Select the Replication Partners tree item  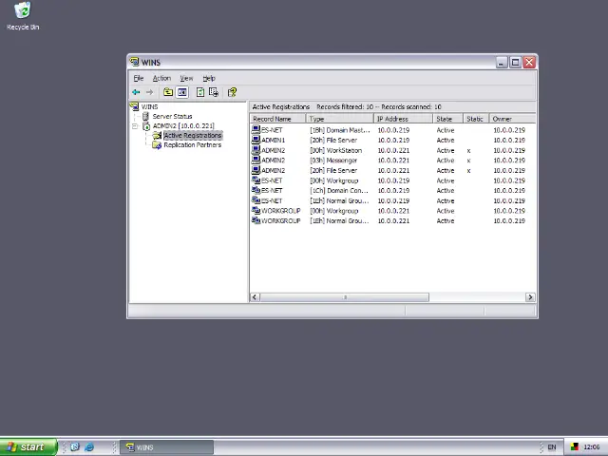pyautogui.click(x=192, y=145)
